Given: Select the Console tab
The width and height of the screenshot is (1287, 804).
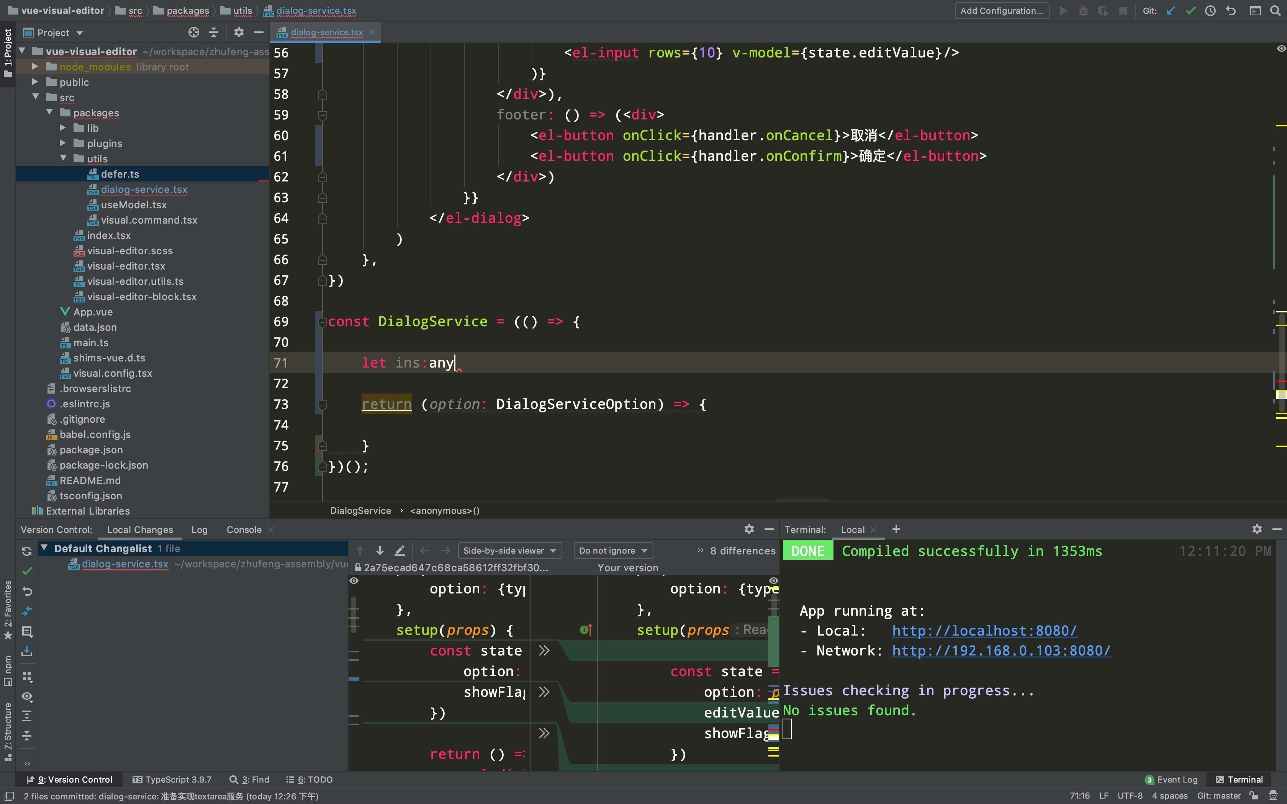Looking at the screenshot, I should pos(244,529).
